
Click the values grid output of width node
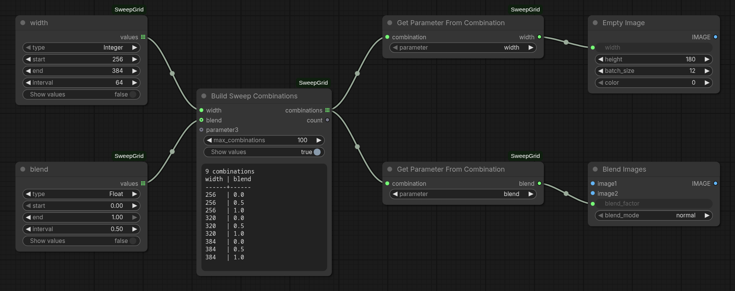pyautogui.click(x=143, y=37)
